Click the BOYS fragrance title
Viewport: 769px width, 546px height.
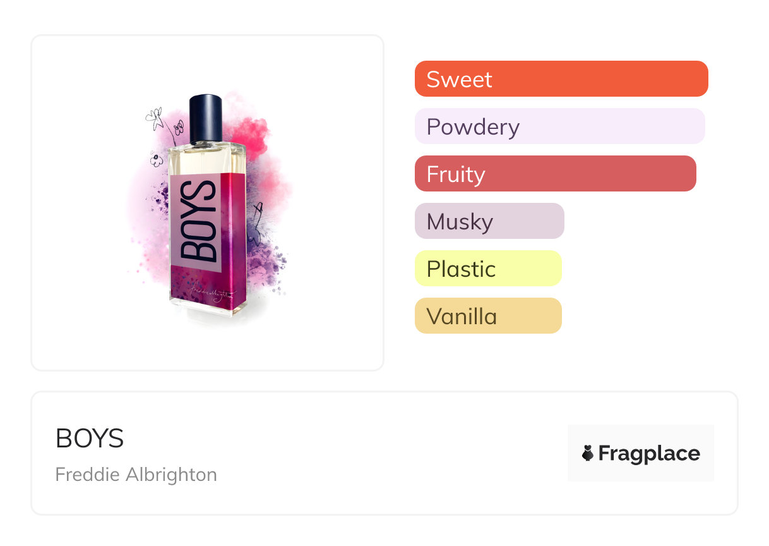[90, 438]
